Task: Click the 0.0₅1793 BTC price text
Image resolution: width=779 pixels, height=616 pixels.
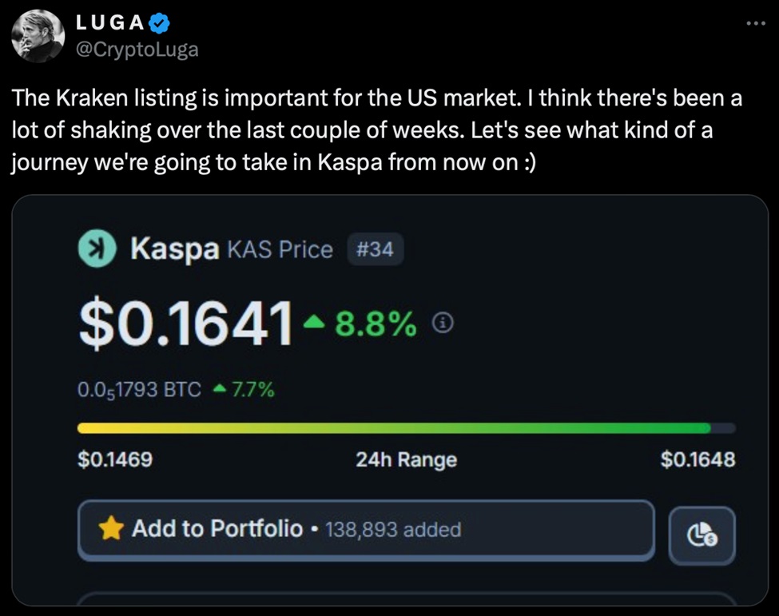Action: 139,390
